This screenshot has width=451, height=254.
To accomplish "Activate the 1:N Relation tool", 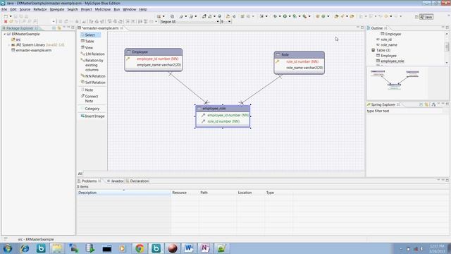I will pos(93,54).
